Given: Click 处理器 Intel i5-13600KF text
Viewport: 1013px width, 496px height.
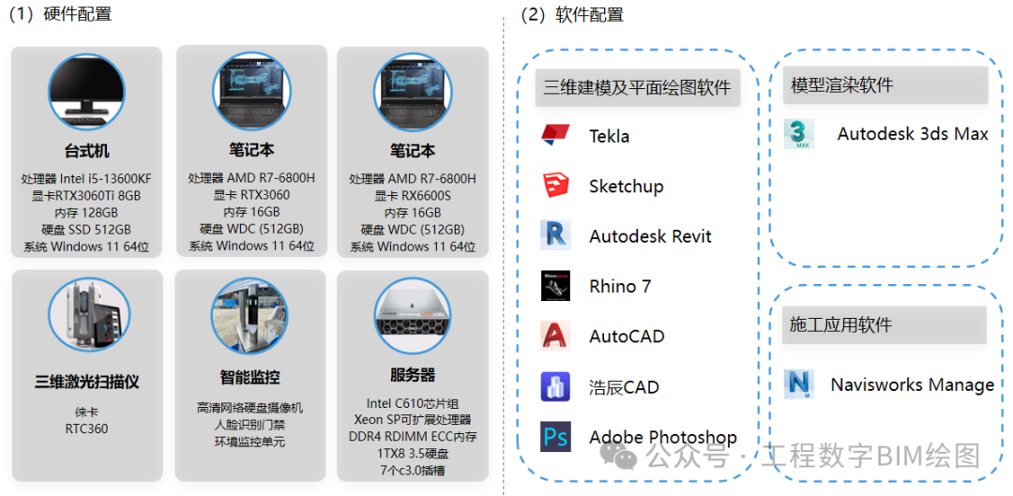Looking at the screenshot, I should pyautogui.click(x=86, y=179).
